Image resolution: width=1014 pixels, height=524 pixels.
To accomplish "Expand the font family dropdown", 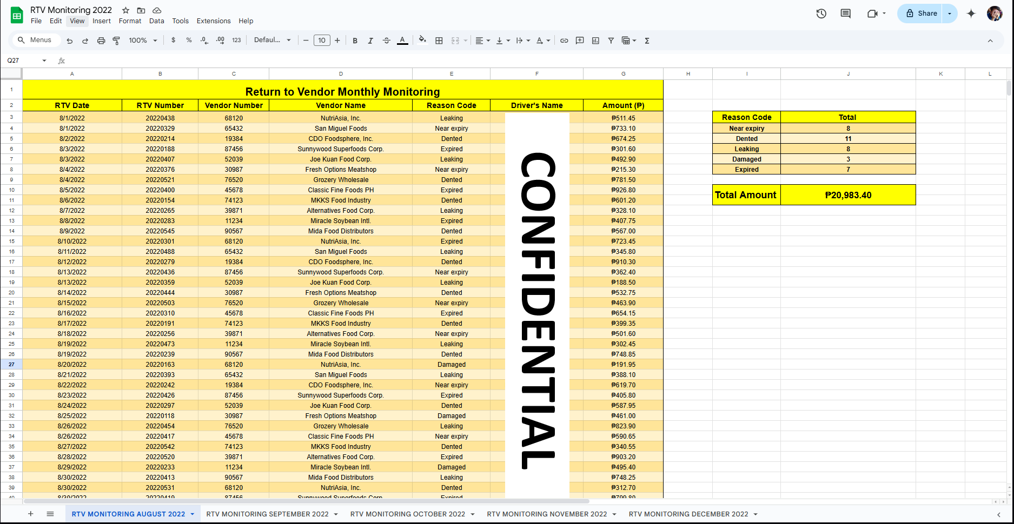I will point(273,41).
